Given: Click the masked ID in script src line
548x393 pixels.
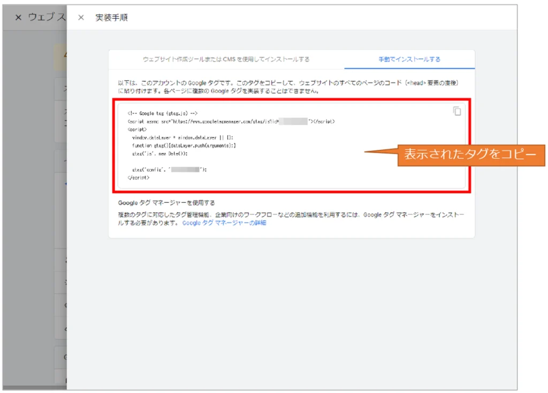Looking at the screenshot, I should [293, 122].
